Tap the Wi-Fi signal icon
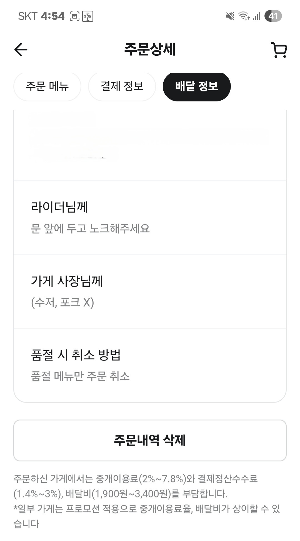The image size is (300, 541). pyautogui.click(x=244, y=16)
